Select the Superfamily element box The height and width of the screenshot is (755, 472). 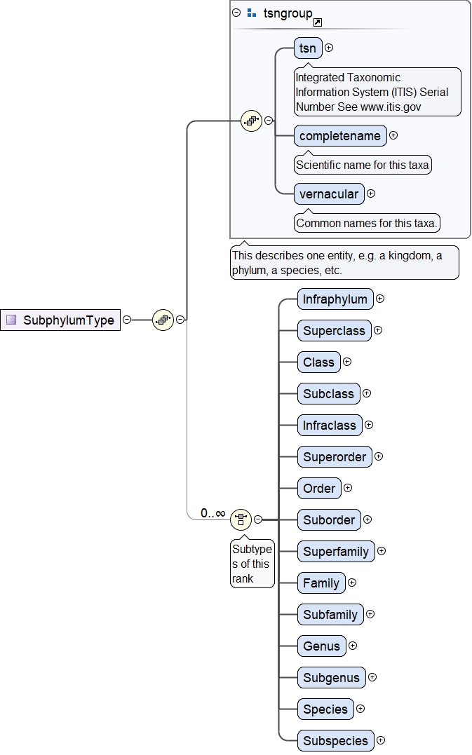(336, 552)
